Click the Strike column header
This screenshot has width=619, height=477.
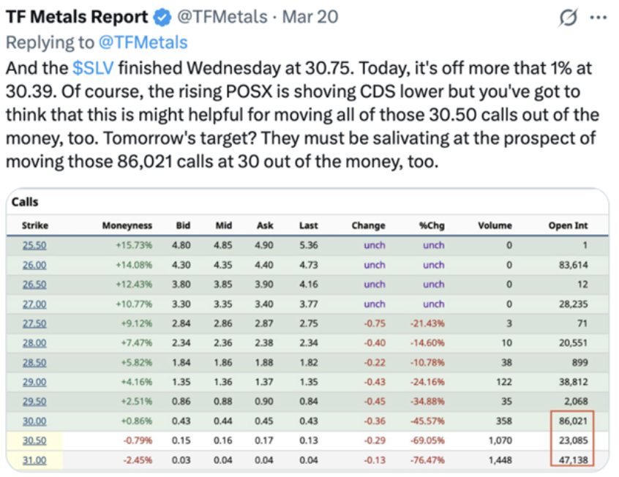click(x=34, y=225)
